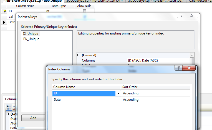Click the Column Name header in table designer
212x130 pixels.
point(25,6)
